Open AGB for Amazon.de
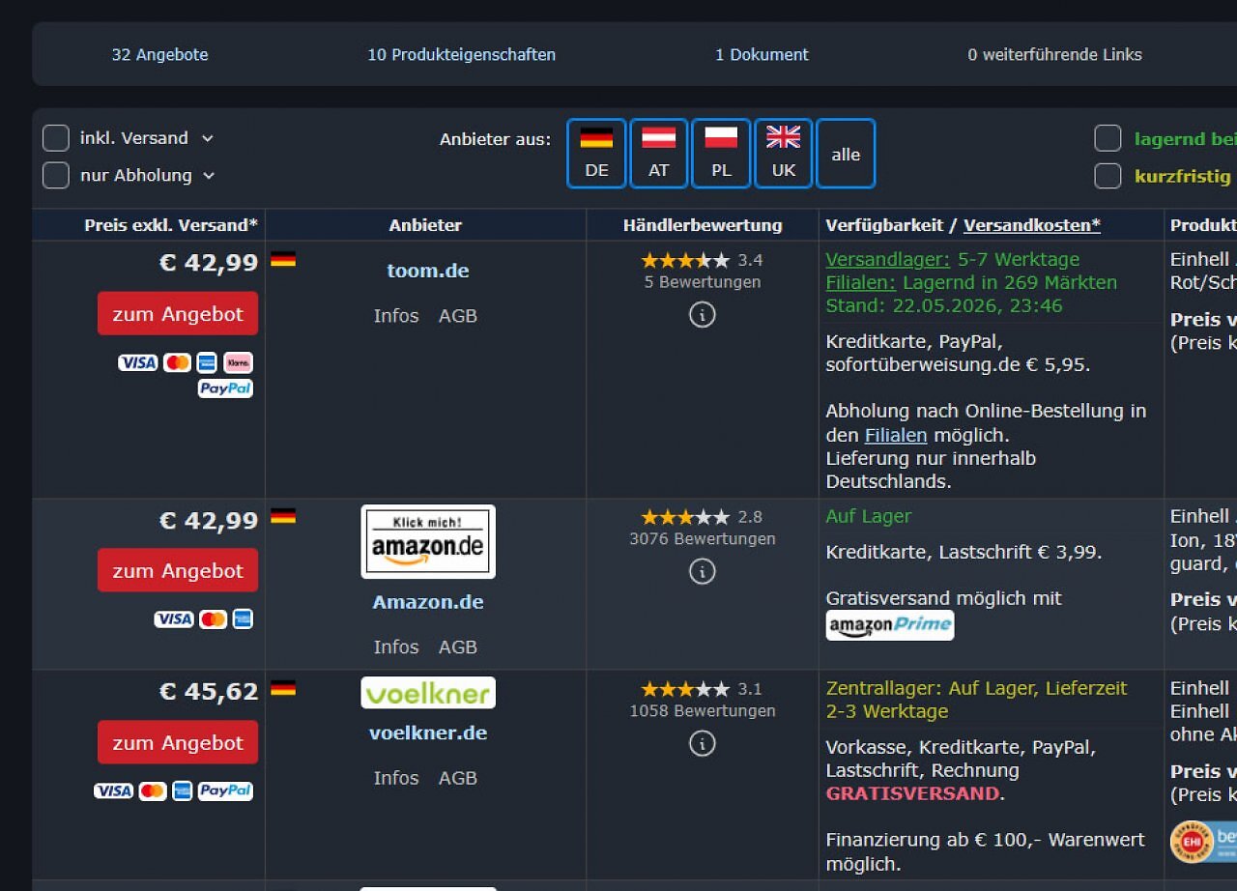The width and height of the screenshot is (1237, 891). [458, 647]
